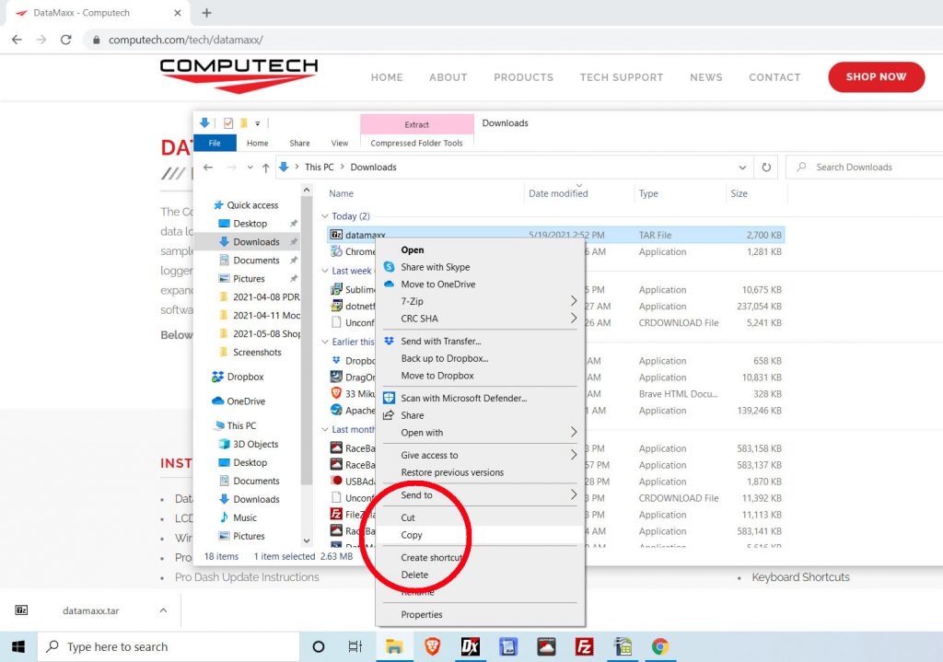Screen dimensions: 943x662
Task: Sort files by Date modified column
Action: tap(558, 193)
